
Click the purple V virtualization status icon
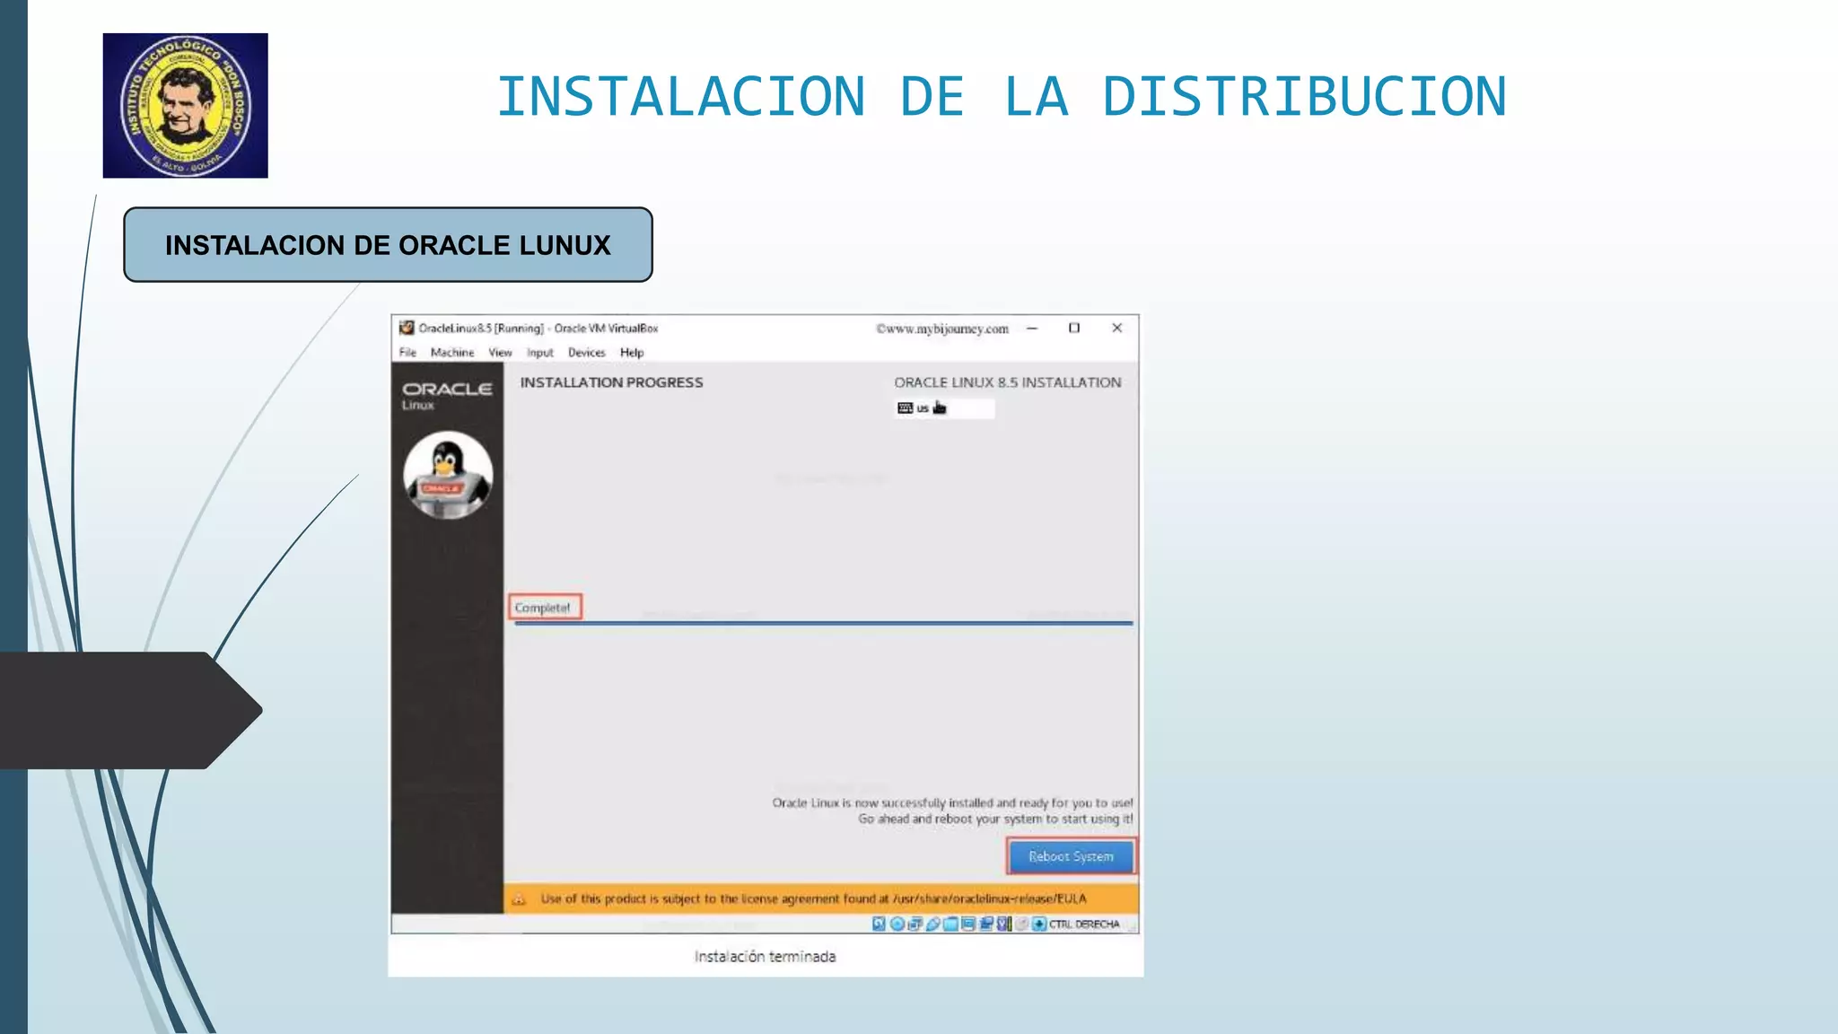[1004, 924]
